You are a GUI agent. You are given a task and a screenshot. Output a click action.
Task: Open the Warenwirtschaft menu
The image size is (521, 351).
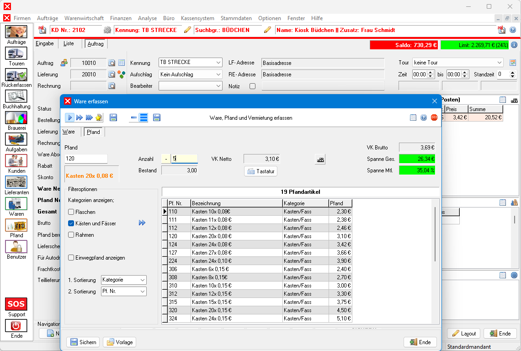coord(84,18)
